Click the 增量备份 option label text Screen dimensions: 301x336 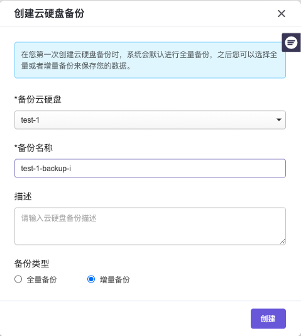(114, 279)
